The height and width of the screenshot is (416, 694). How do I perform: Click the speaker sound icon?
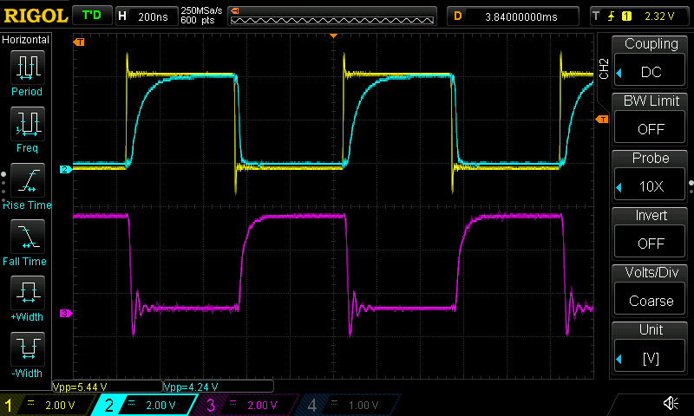pyautogui.click(x=671, y=404)
